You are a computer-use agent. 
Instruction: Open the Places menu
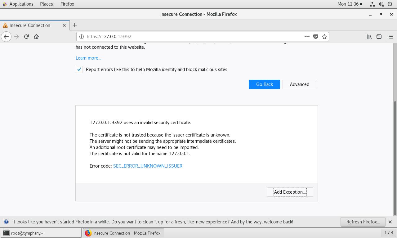pyautogui.click(x=47, y=4)
